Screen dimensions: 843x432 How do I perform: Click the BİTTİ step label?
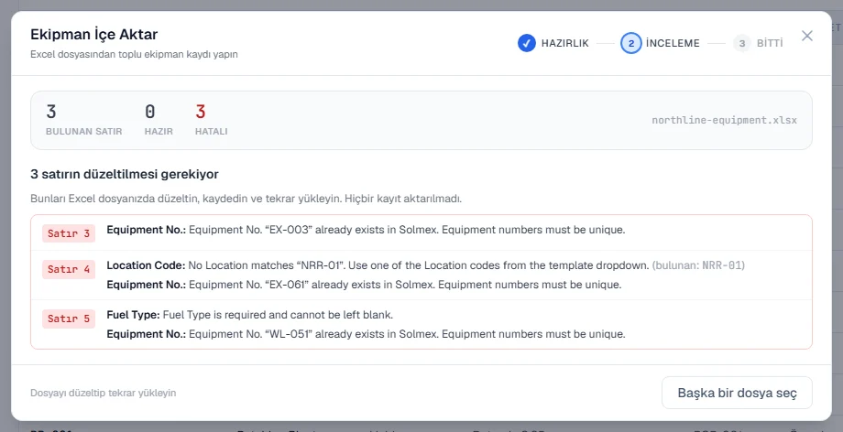(770, 43)
